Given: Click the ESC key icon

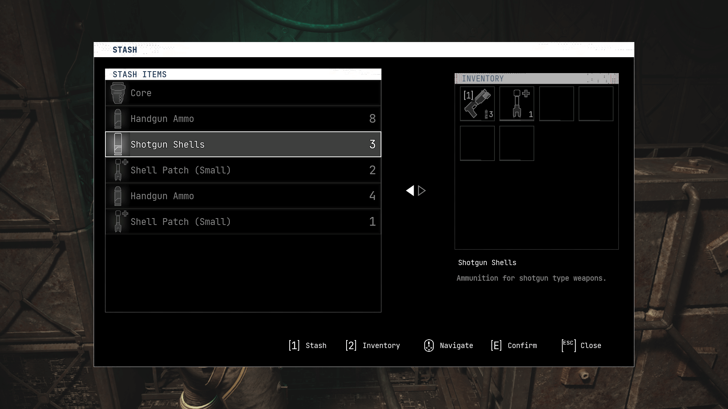Looking at the screenshot, I should point(569,345).
